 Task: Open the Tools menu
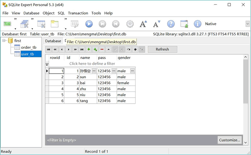click(96, 13)
